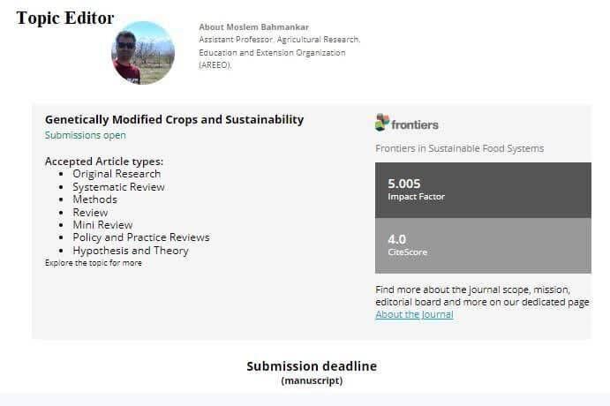The height and width of the screenshot is (406, 610).
Task: Click the frontiers wordmark text
Action: pos(415,124)
